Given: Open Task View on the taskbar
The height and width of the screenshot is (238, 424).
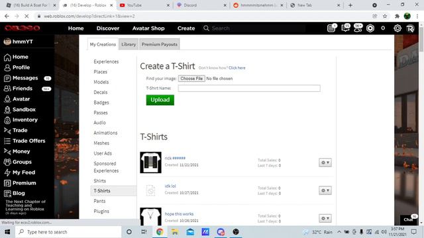Looking at the screenshot, I should [144, 232].
